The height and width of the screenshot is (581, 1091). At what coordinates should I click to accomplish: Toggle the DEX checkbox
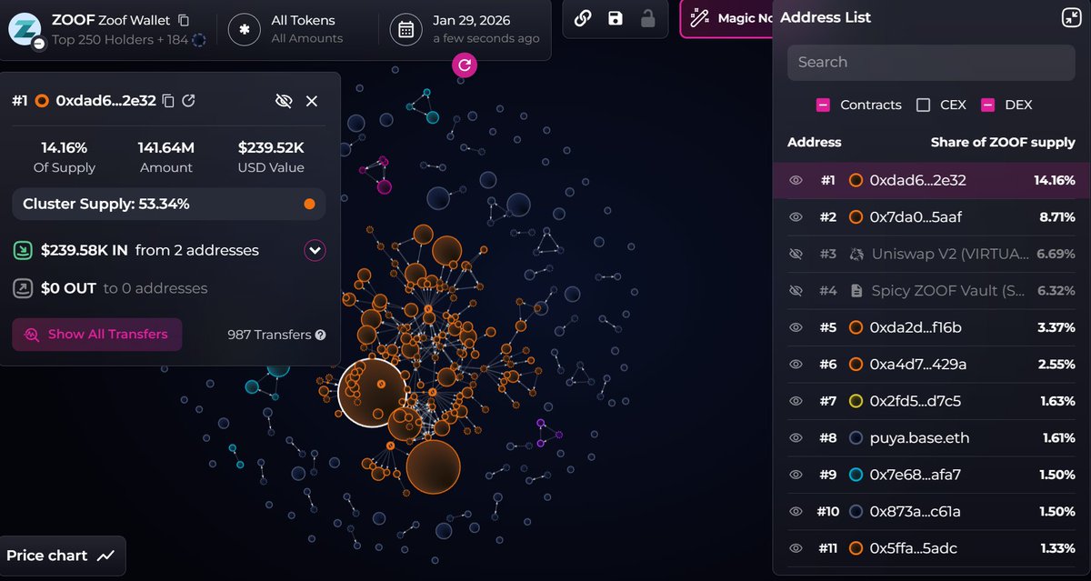coord(987,105)
